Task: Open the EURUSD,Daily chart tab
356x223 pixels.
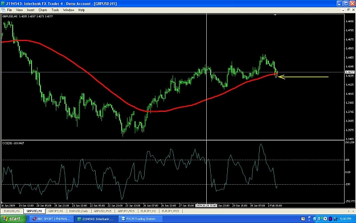Action: [x=79, y=211]
